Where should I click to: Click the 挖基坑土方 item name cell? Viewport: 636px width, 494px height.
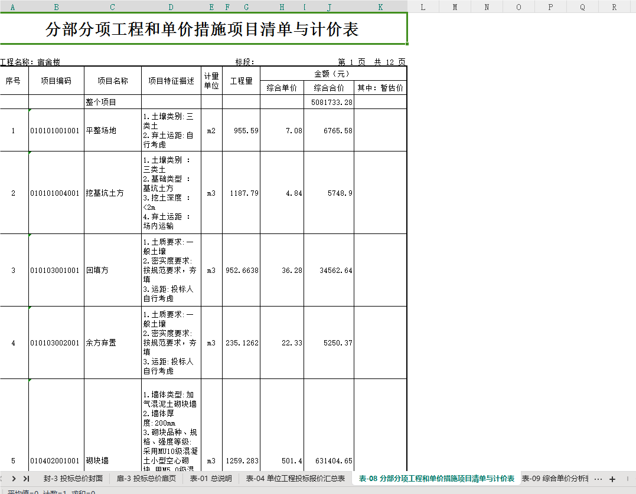tap(112, 193)
